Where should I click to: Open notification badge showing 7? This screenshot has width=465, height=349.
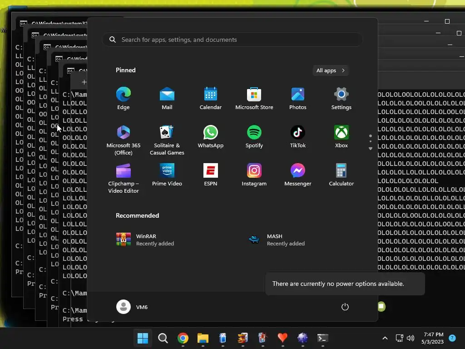(x=452, y=338)
